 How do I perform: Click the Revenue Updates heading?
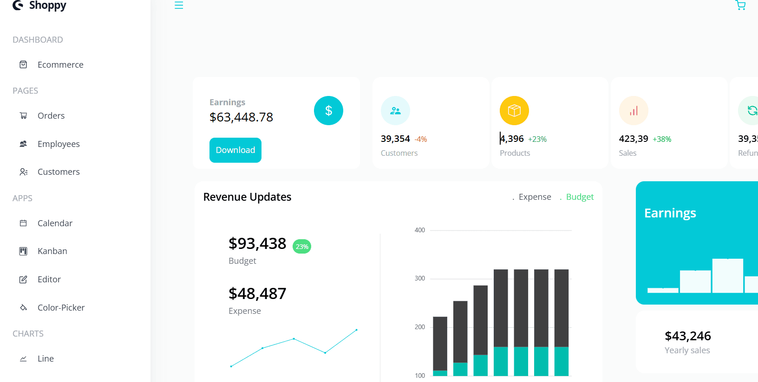[247, 197]
